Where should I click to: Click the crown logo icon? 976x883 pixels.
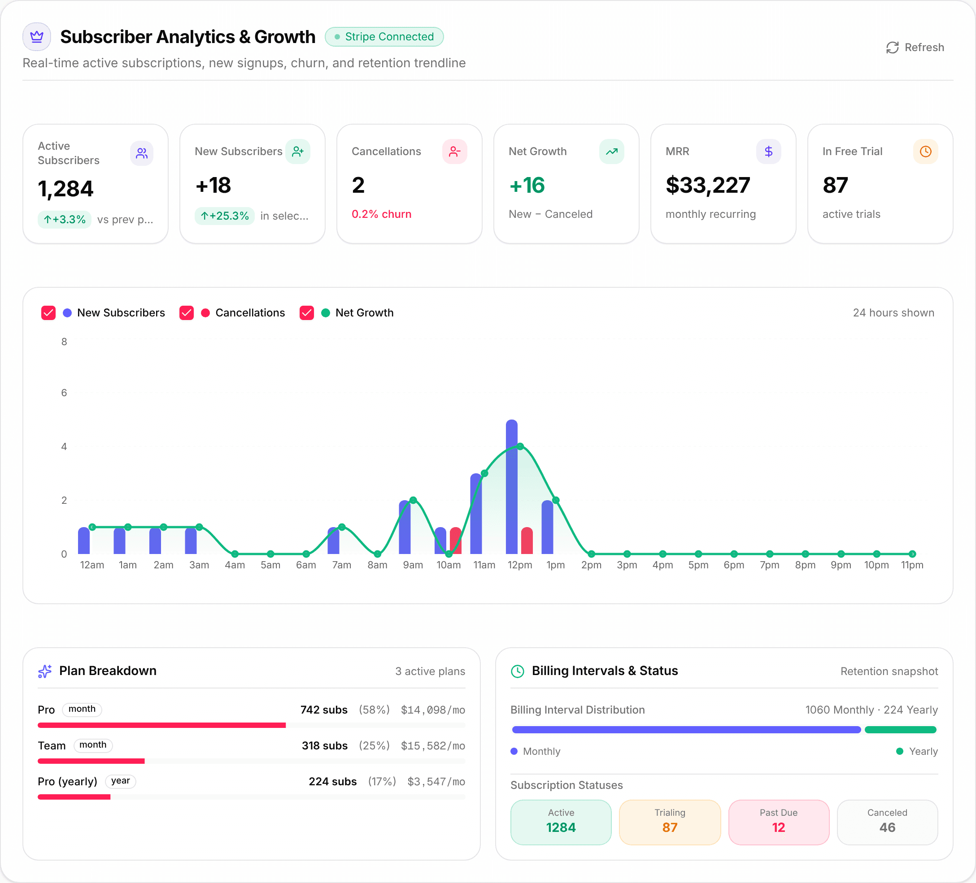(37, 37)
